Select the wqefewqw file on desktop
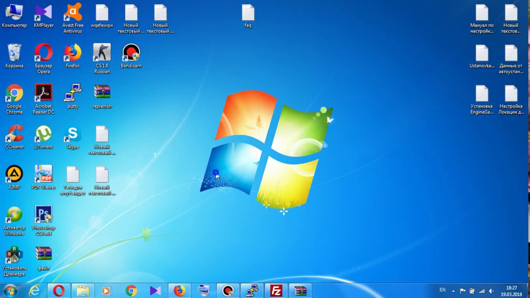The width and height of the screenshot is (530, 298). pos(102,17)
